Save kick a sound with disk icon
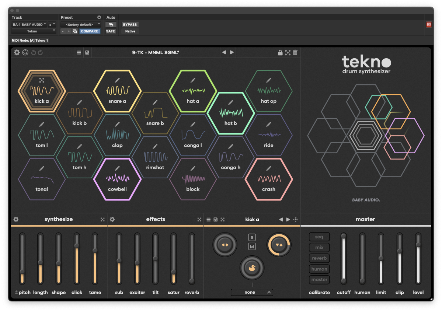442x311 pixels. (216, 220)
